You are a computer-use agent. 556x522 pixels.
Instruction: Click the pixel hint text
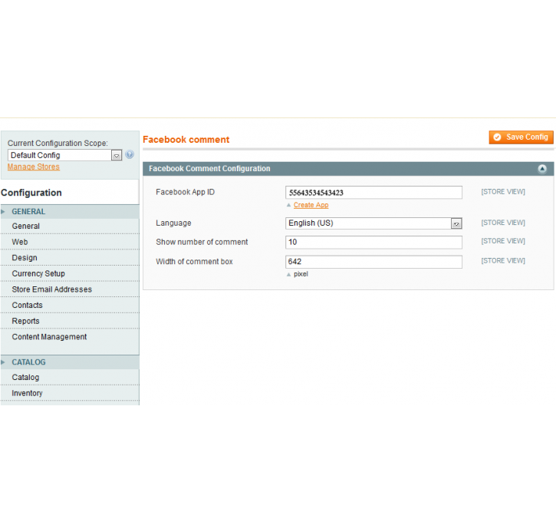click(x=301, y=274)
